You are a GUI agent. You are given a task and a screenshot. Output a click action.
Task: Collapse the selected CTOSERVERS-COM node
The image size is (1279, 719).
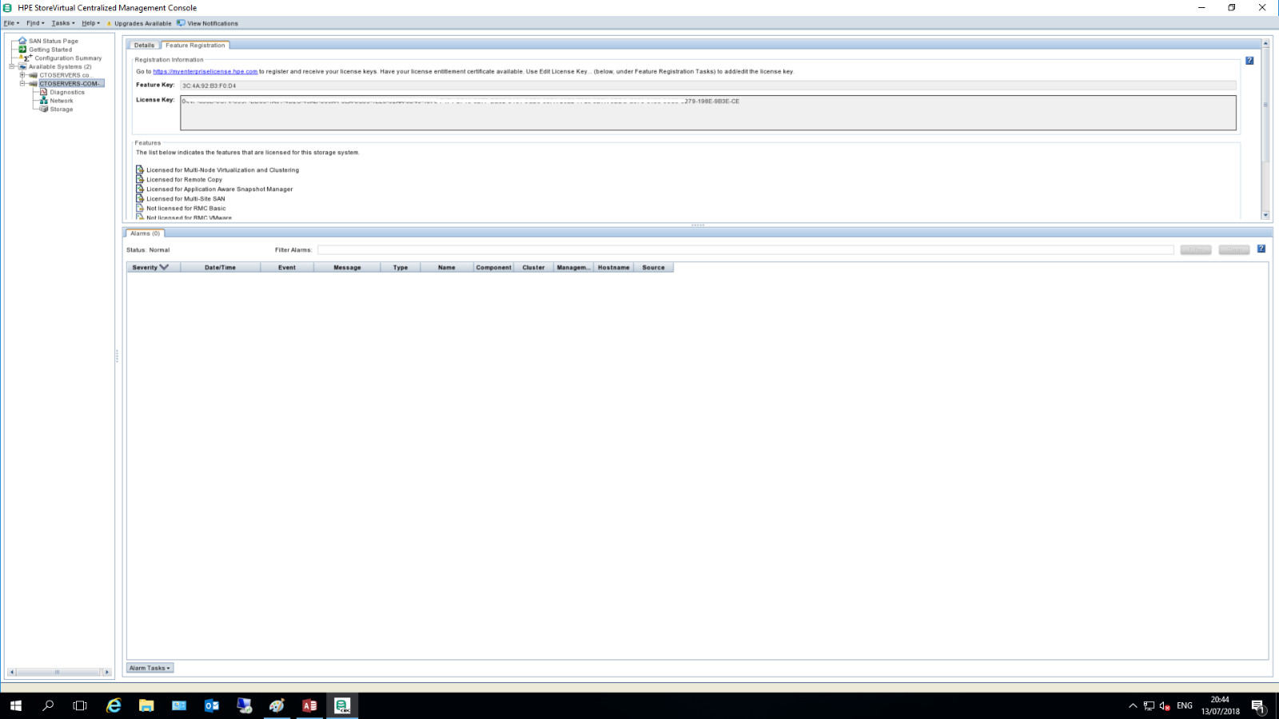(x=22, y=83)
